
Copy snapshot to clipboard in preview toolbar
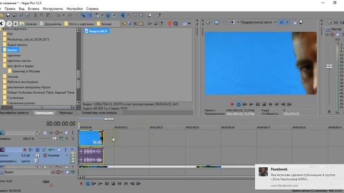(295, 23)
